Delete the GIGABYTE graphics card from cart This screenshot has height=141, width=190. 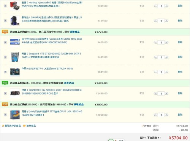click(x=180, y=93)
